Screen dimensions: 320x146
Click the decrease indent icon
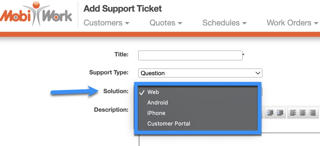pyautogui.click(x=279, y=113)
